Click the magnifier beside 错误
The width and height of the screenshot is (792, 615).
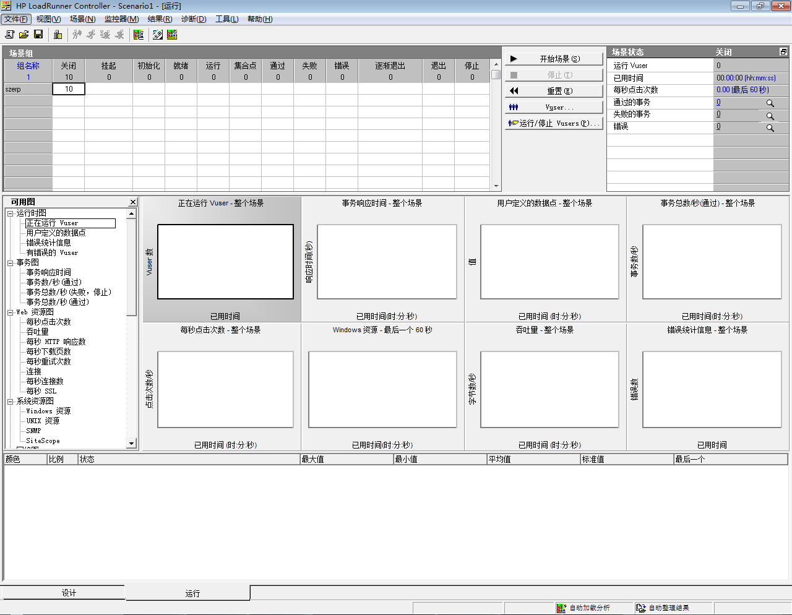pyautogui.click(x=770, y=128)
